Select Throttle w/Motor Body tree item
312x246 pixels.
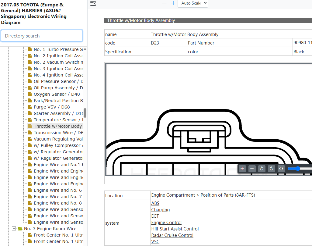58,126
